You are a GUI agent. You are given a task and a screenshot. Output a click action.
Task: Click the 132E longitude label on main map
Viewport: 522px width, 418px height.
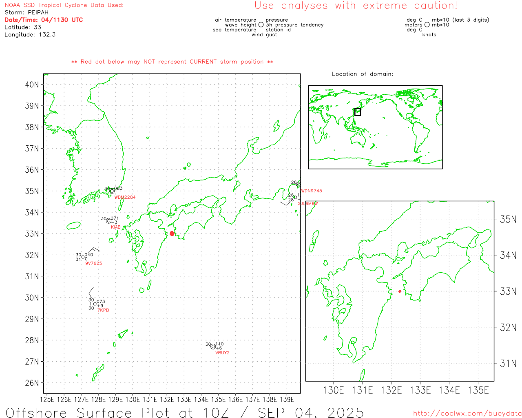[x=167, y=400]
